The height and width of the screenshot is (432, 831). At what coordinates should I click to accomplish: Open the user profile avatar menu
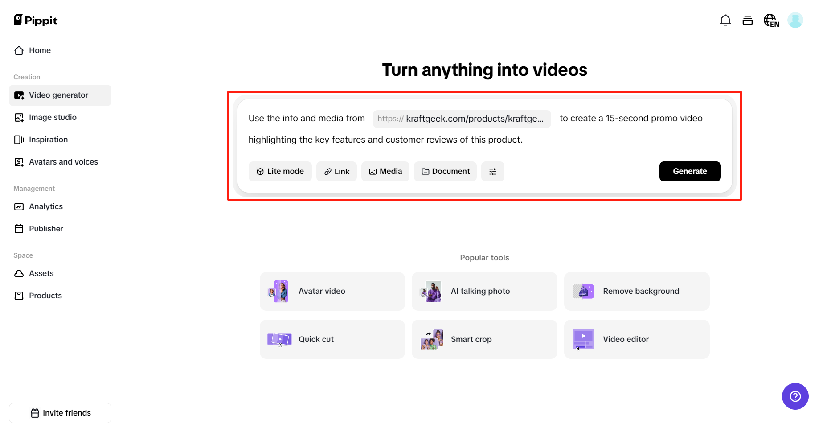(795, 20)
